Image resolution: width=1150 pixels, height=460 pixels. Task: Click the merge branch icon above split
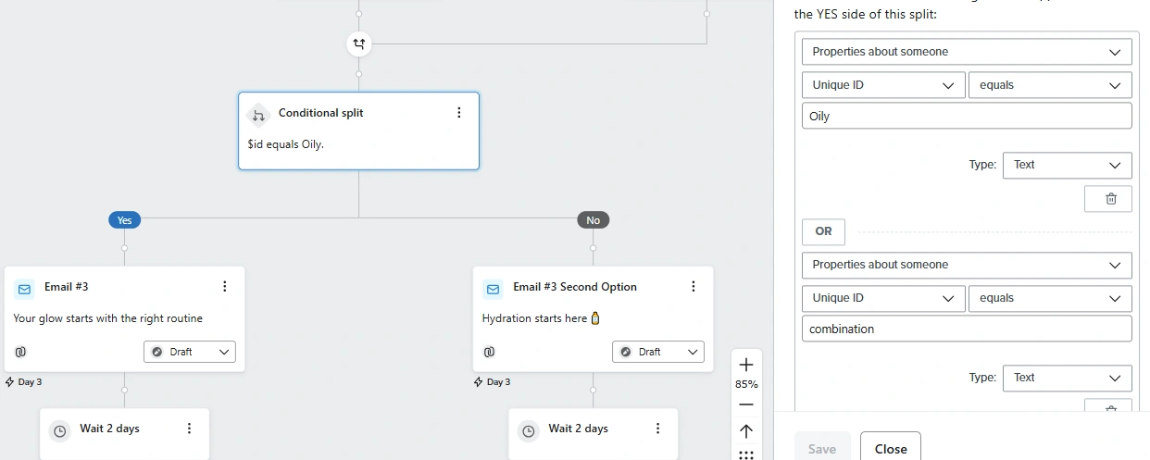pyautogui.click(x=358, y=44)
